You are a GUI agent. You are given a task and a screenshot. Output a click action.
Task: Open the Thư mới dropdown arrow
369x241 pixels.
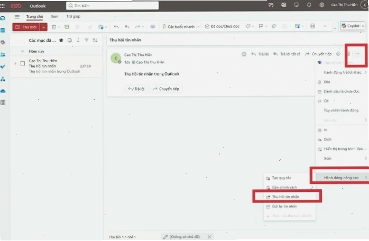(44, 27)
